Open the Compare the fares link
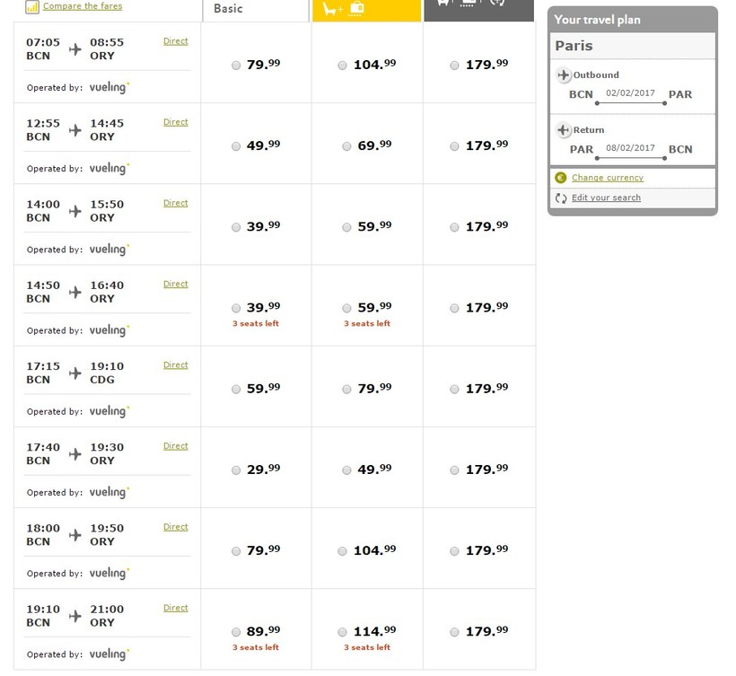 [83, 6]
